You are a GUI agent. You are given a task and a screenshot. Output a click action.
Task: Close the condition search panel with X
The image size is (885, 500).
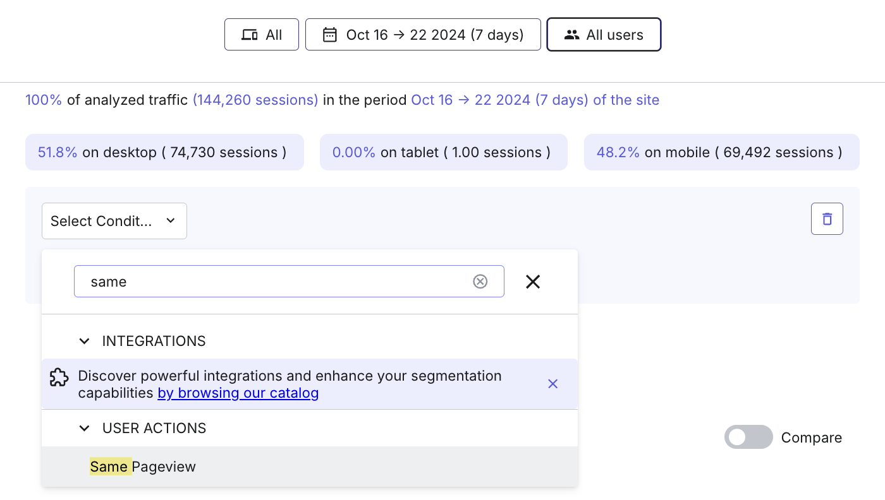point(533,282)
